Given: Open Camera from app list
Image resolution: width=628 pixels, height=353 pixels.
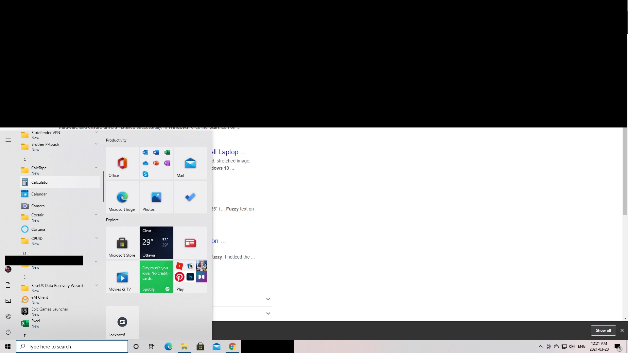Looking at the screenshot, I should coord(60,206).
